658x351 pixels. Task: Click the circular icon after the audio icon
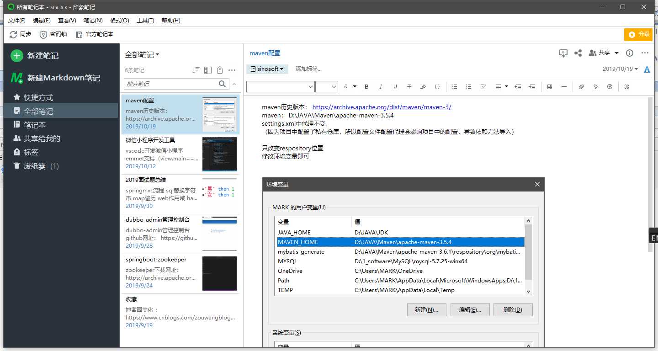click(x=610, y=87)
